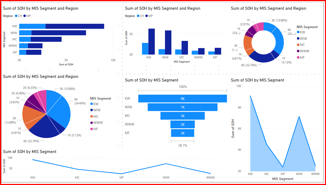
Task: Click the dark MP segment of KW stacked bar
Action: (x=75, y=26)
